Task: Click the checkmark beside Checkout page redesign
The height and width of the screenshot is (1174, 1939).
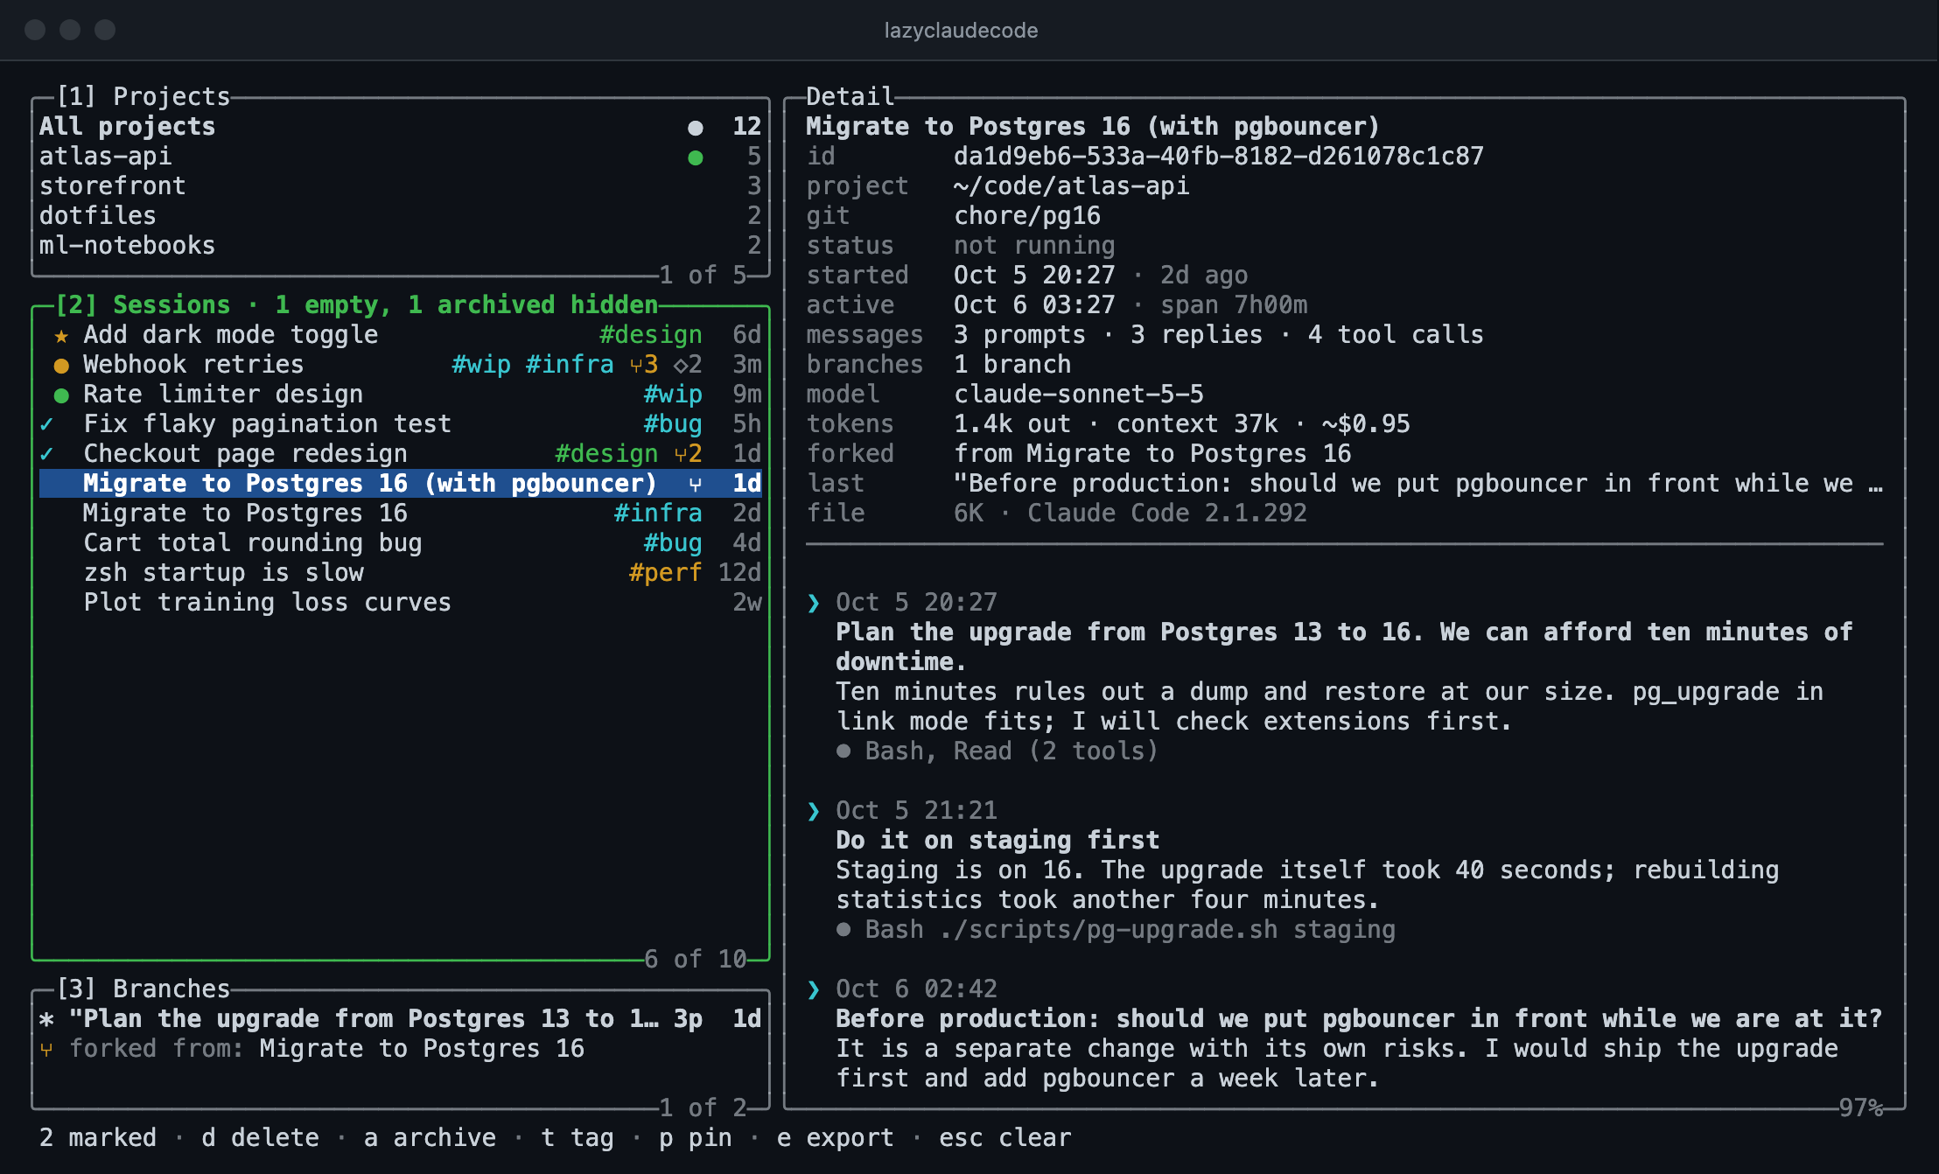Action: (x=46, y=454)
